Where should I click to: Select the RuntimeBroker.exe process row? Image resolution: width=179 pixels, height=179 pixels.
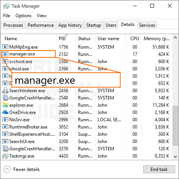[x=86, y=127]
